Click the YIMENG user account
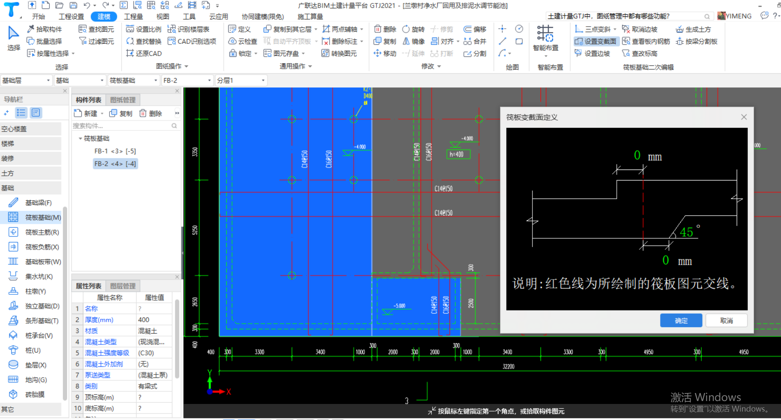This screenshot has height=420, width=781. pos(735,16)
